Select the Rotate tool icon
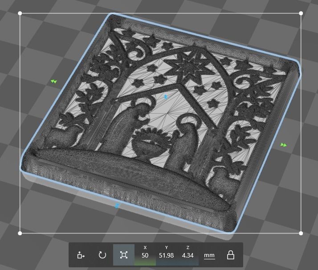The width and height of the screenshot is (318, 270). [102, 255]
